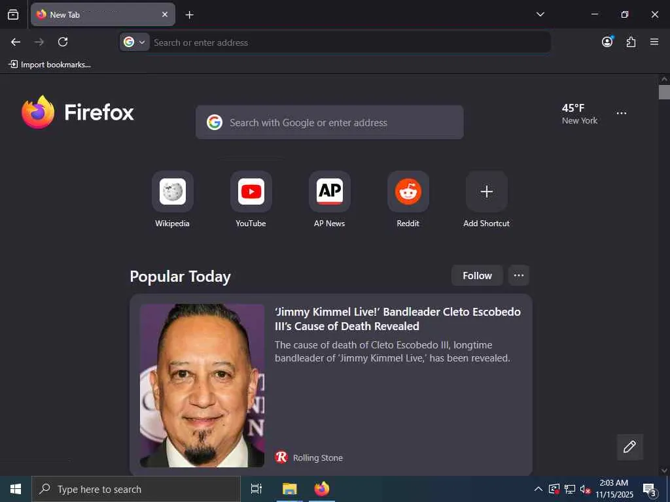Screen dimensions: 670x502
Task: Click Import bookmarks in bookmarks toolbar
Action: (x=50, y=65)
